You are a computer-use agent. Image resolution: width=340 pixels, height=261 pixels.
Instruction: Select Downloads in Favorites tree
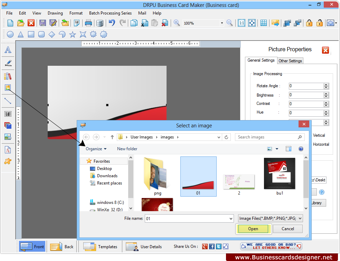107,176
